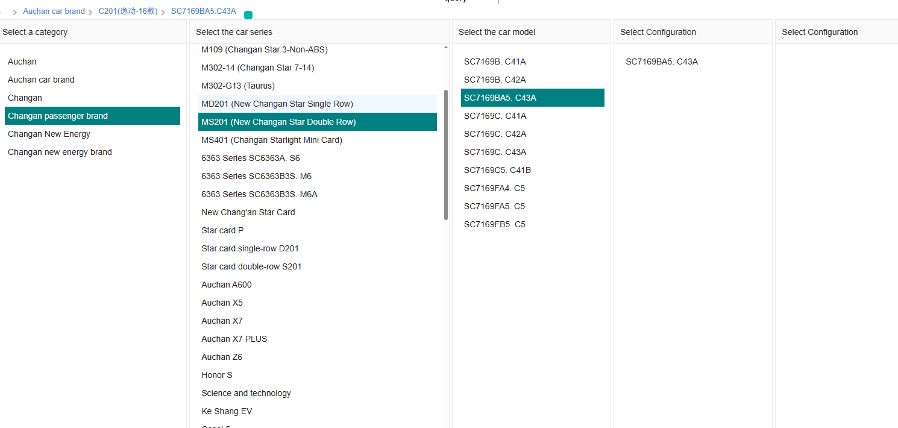The height and width of the screenshot is (428, 898).
Task: Open the Auchan car brand breadcrumb link
Action: (54, 11)
